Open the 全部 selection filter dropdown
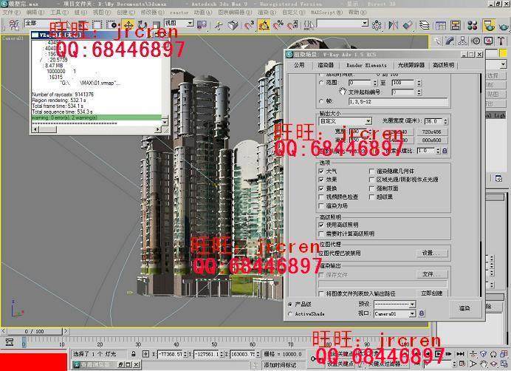The image size is (511, 371). [44, 24]
